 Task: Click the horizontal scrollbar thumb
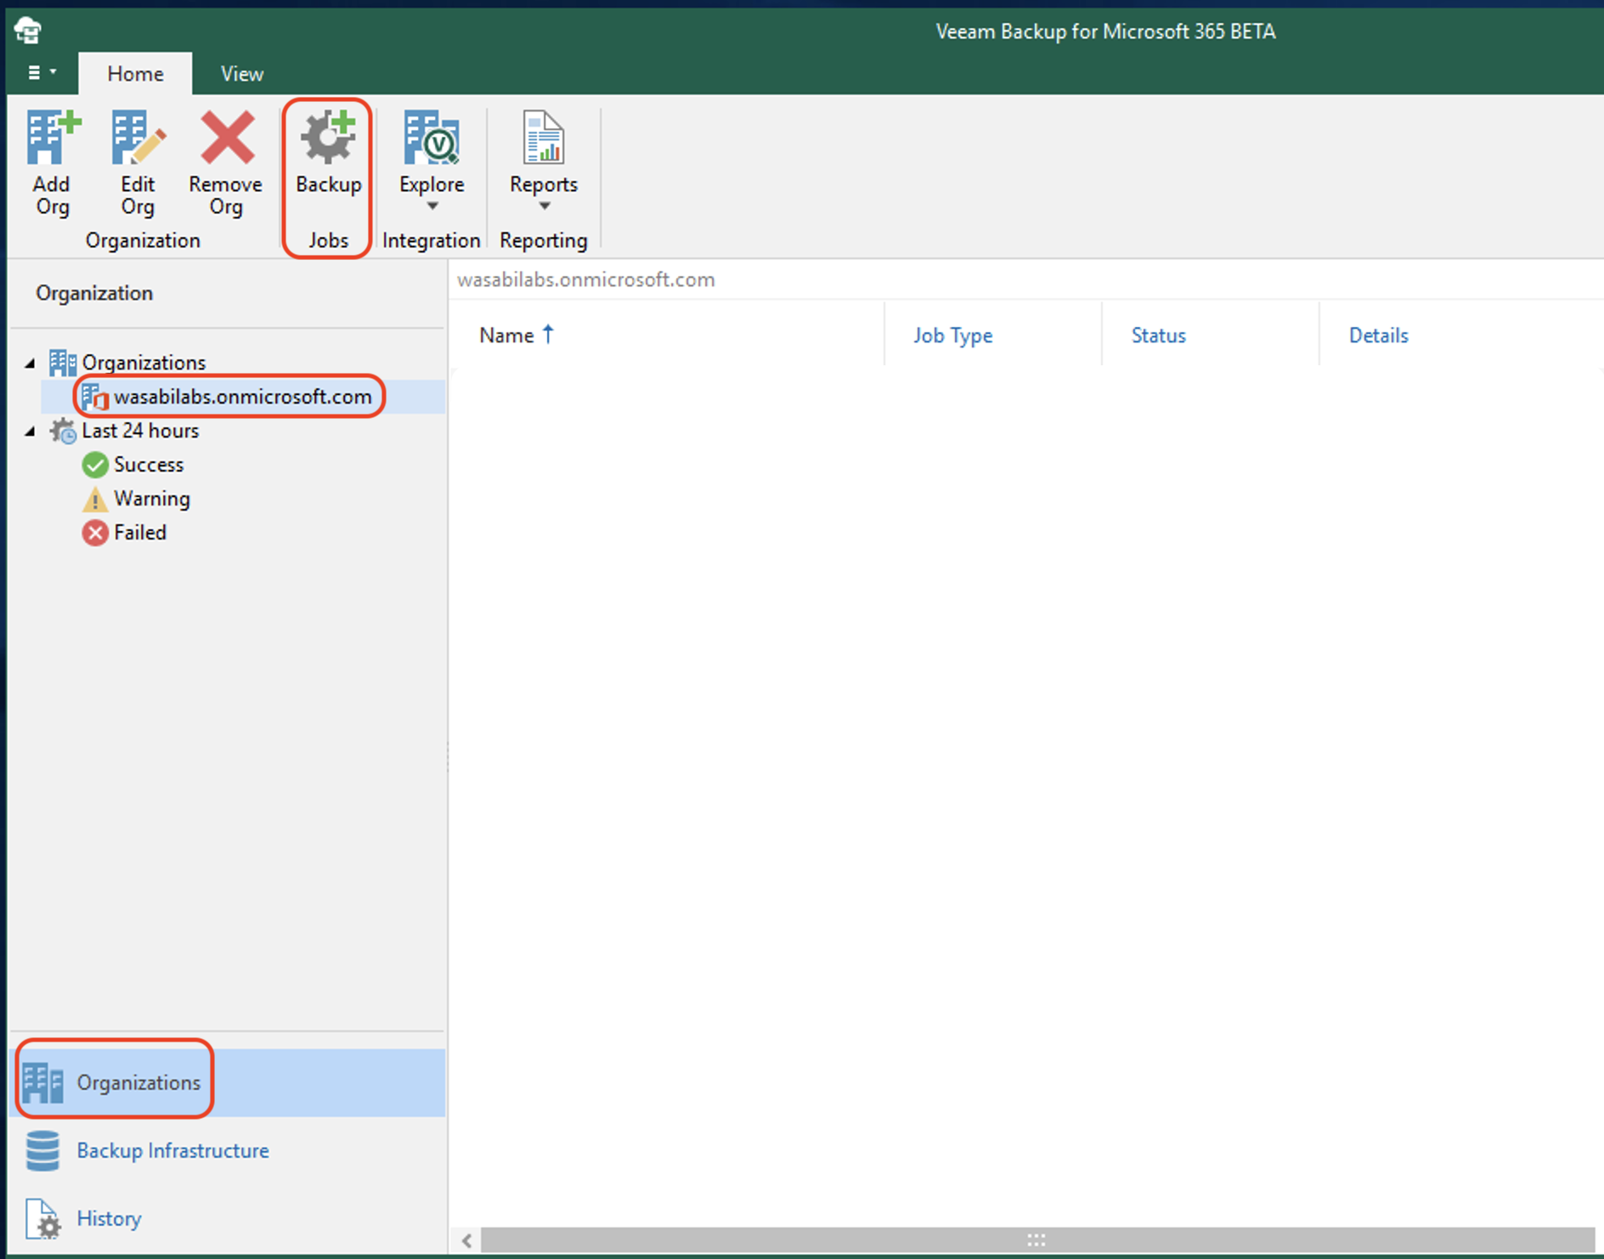pyautogui.click(x=1037, y=1240)
